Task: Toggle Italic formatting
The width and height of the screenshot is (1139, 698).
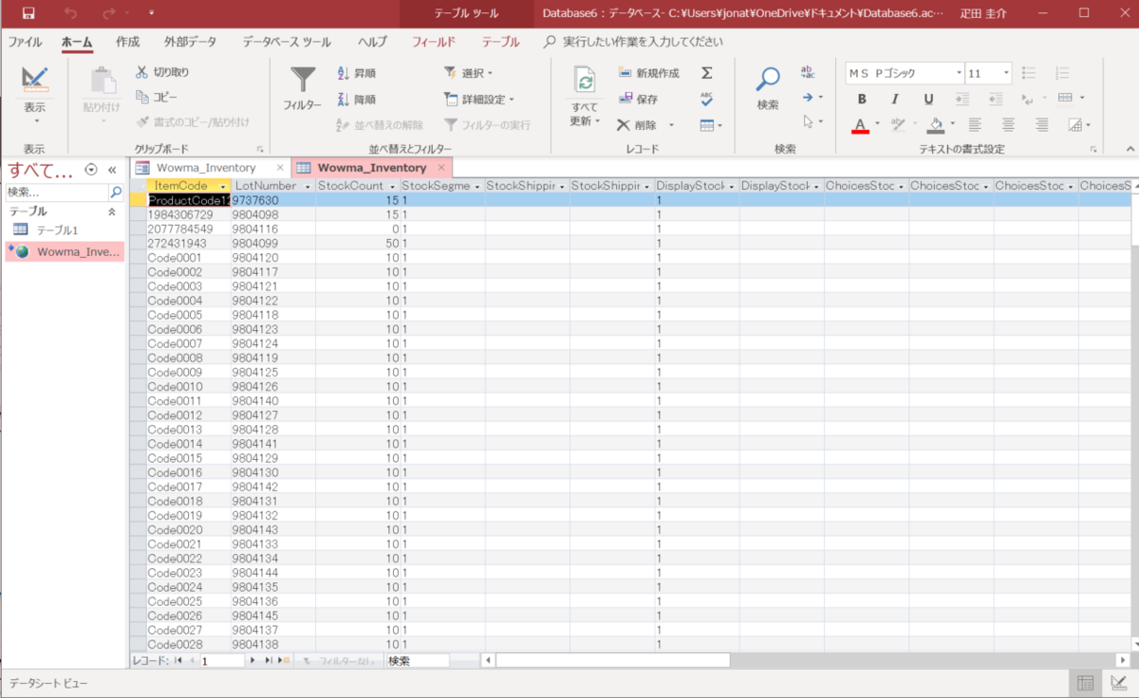Action: click(893, 99)
